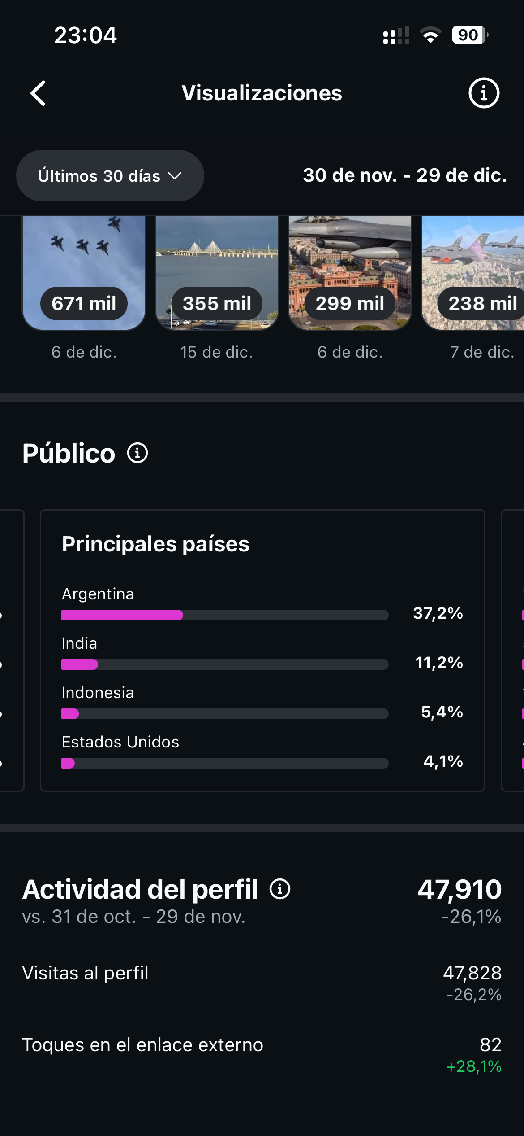
Task: Open the info icon beside the Visualizaciones title
Action: [x=484, y=93]
